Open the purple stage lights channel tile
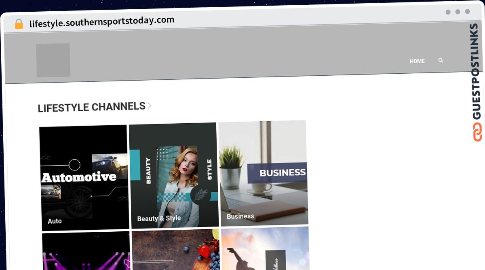485x270 pixels. [86, 251]
